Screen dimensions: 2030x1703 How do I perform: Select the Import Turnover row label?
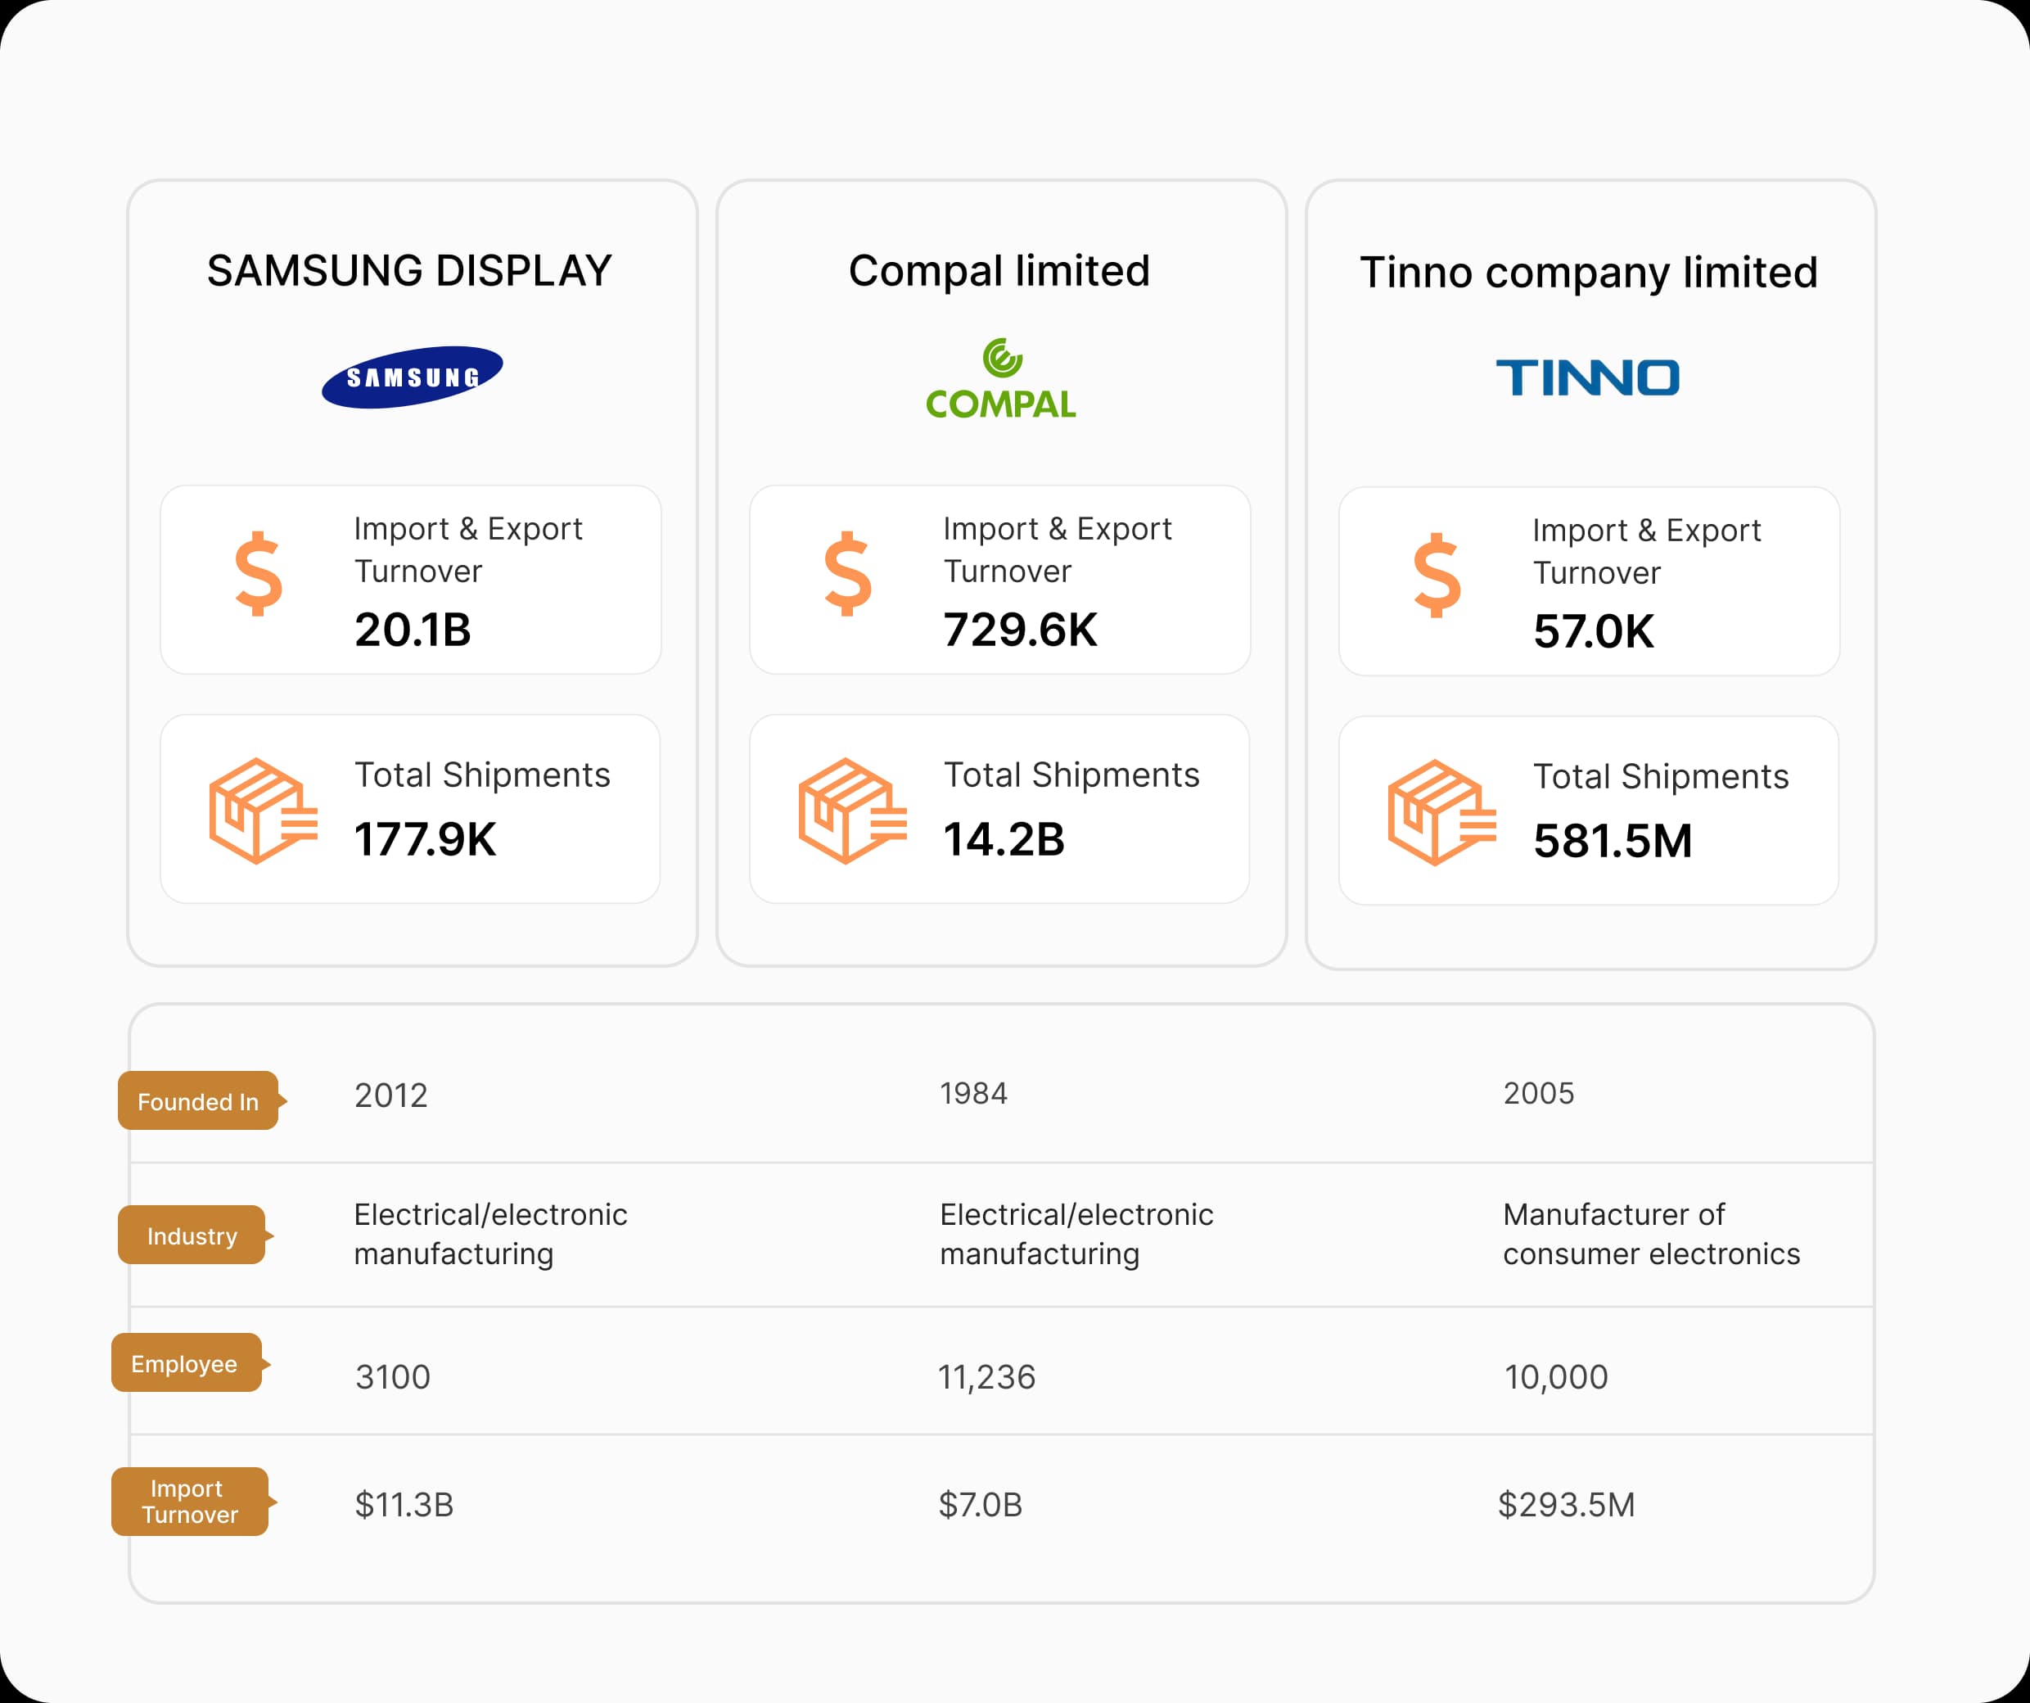tap(193, 1501)
